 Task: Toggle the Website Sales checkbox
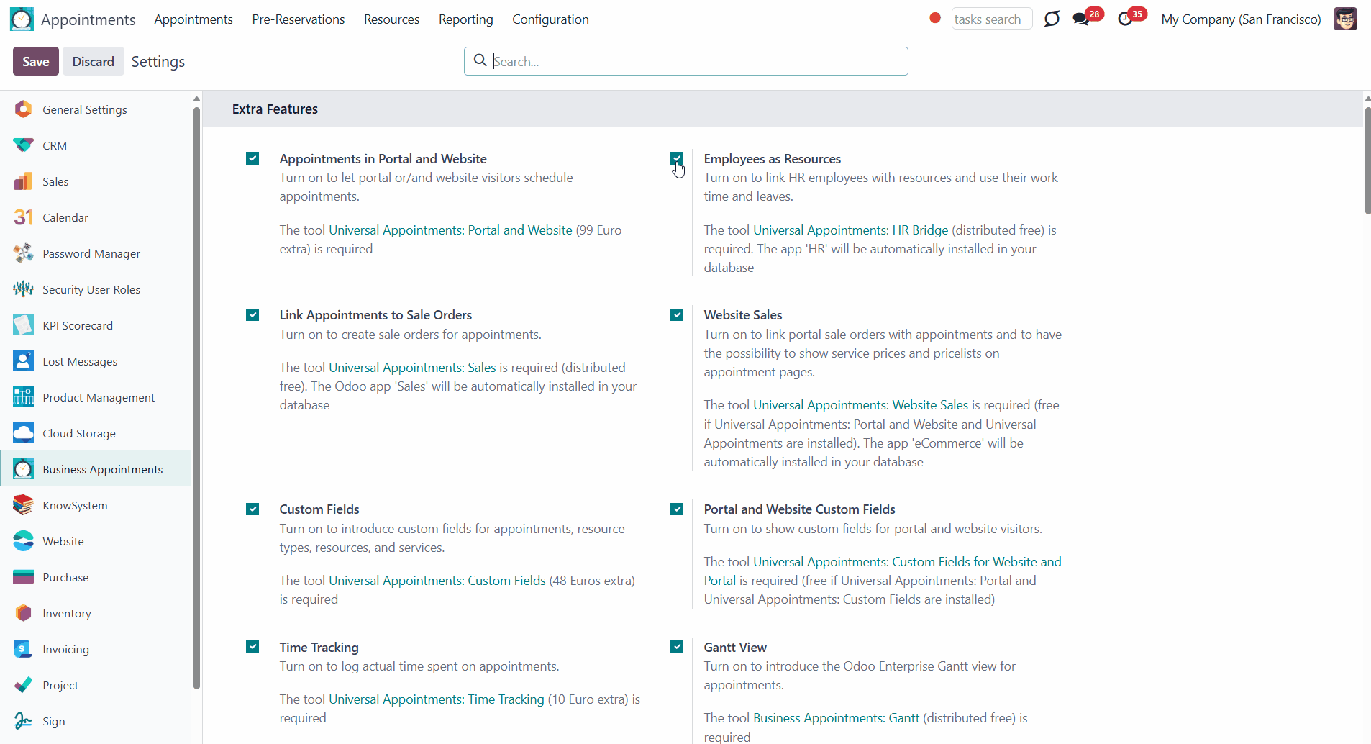point(677,315)
